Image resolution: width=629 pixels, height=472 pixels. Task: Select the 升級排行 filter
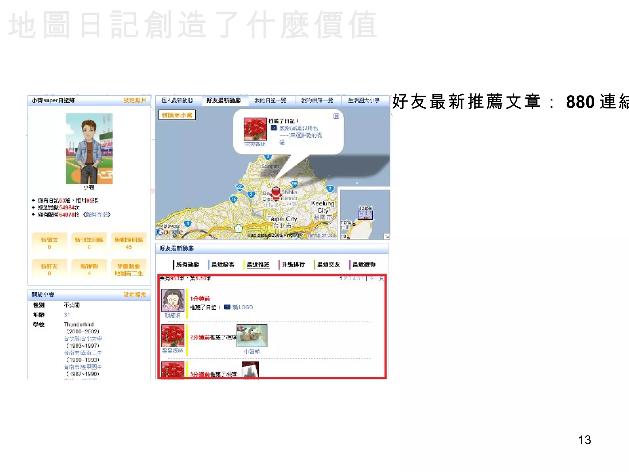click(293, 265)
